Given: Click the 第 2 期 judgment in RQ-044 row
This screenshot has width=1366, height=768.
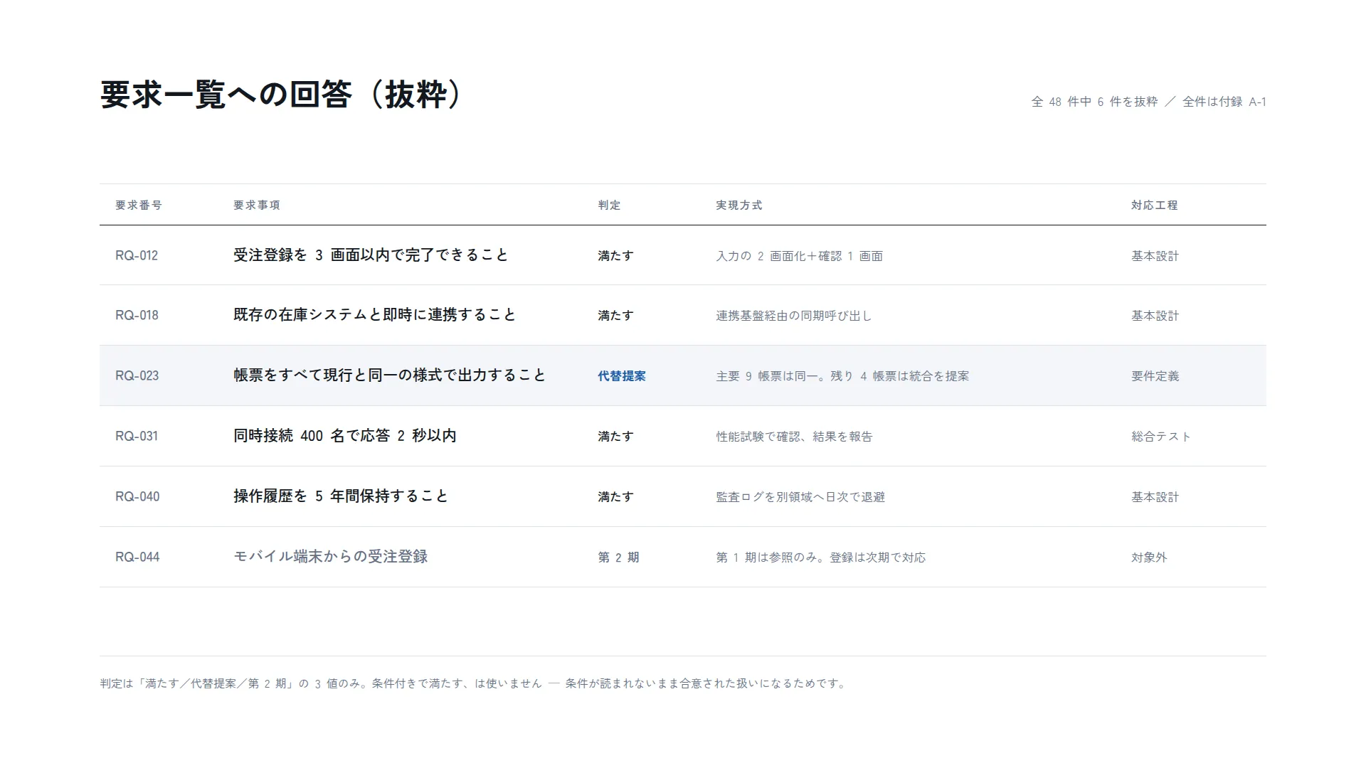Looking at the screenshot, I should click(x=618, y=557).
